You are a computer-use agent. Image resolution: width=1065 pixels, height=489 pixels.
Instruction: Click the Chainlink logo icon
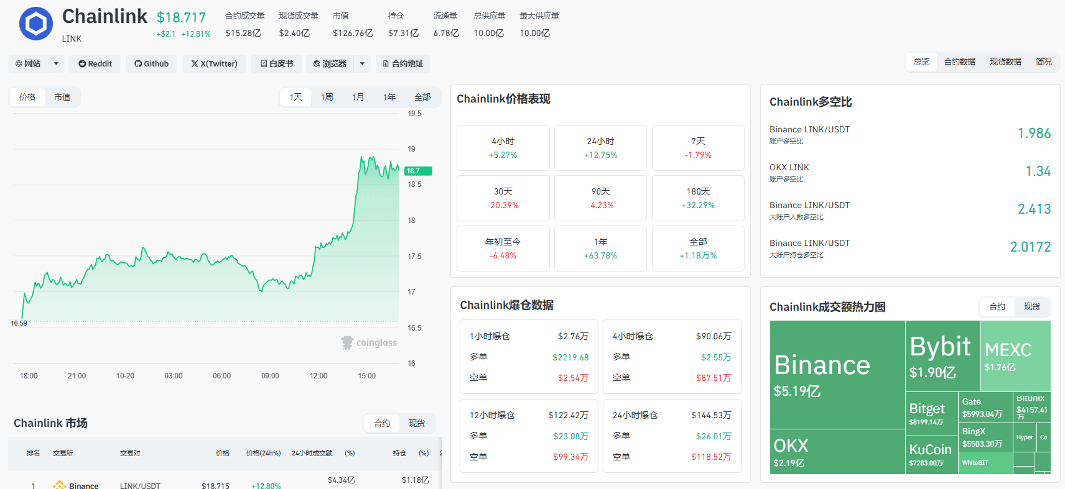pos(36,24)
